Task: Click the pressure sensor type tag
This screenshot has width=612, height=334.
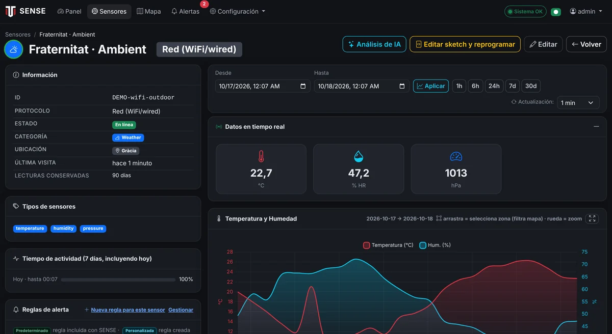Action: pyautogui.click(x=93, y=229)
